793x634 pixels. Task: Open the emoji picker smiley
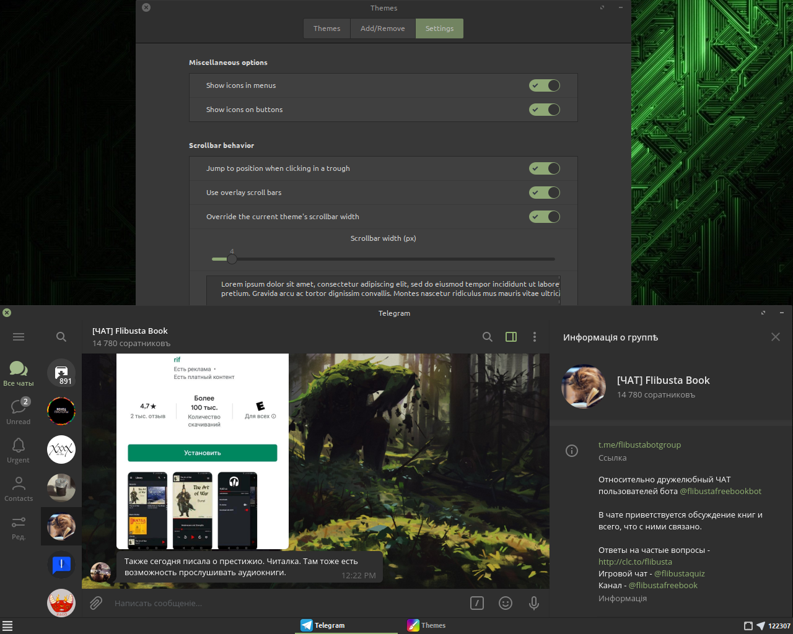point(506,603)
